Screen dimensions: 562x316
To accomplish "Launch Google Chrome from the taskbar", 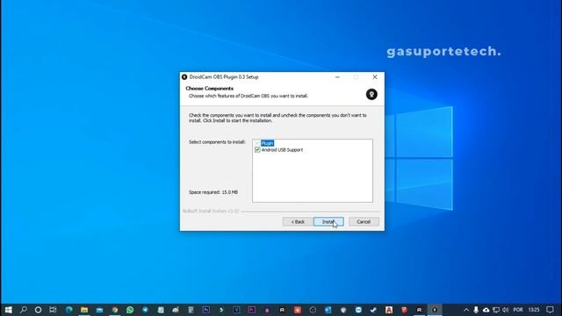I will (x=115, y=310).
